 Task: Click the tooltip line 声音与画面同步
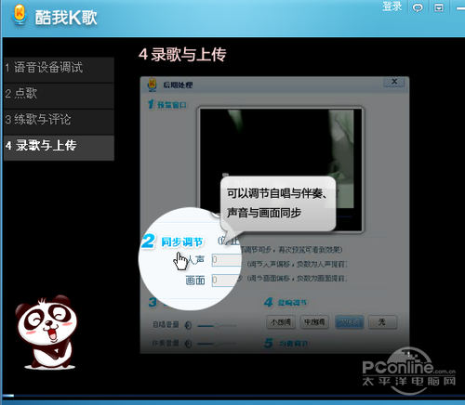[x=264, y=213]
